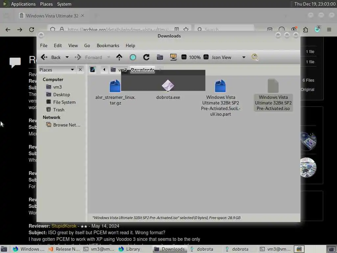Open the StupidKorok reviewer link

pyautogui.click(x=64, y=226)
